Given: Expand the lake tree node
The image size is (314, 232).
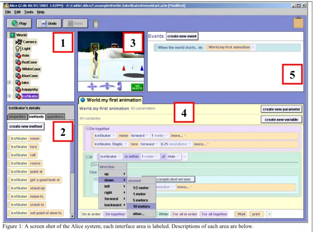Looking at the screenshot, I should pyautogui.click(x=9, y=83).
